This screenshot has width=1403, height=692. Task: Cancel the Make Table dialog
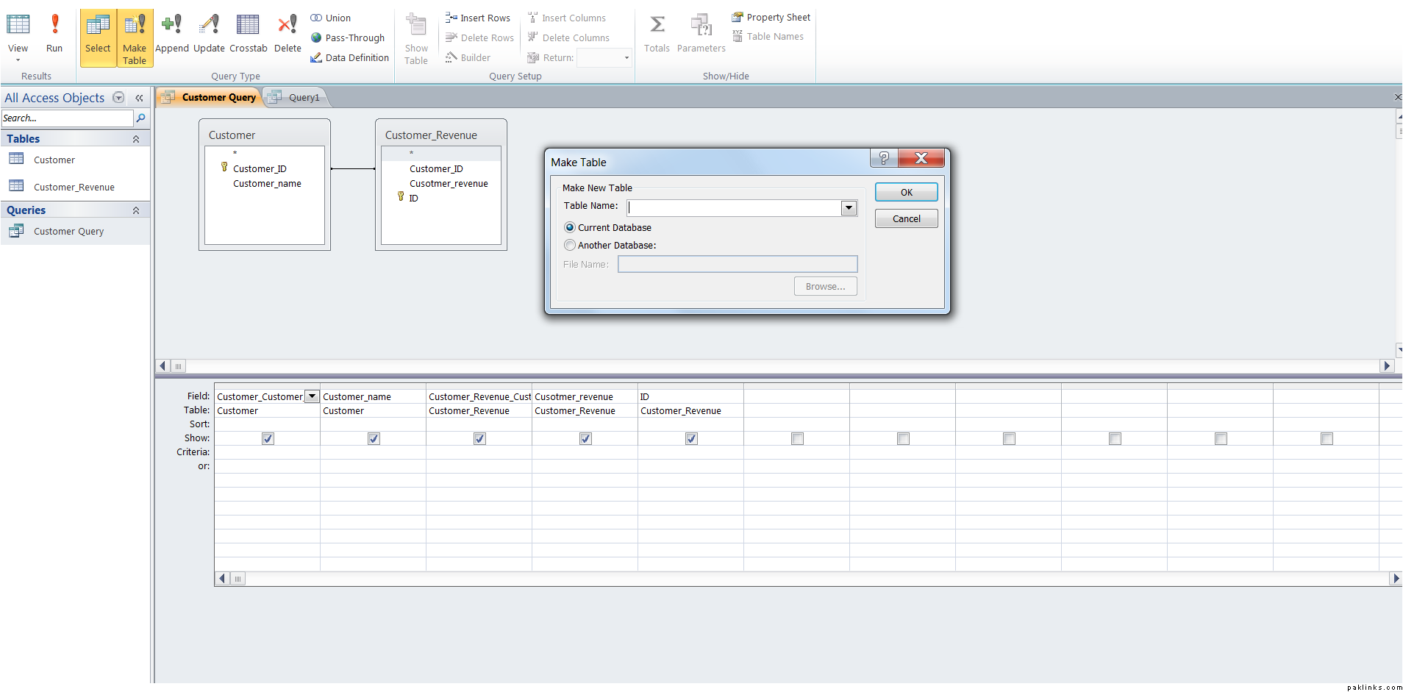pyautogui.click(x=906, y=219)
